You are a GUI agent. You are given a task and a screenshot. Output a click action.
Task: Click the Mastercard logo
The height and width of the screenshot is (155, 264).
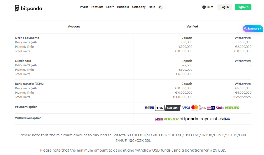coord(194,108)
